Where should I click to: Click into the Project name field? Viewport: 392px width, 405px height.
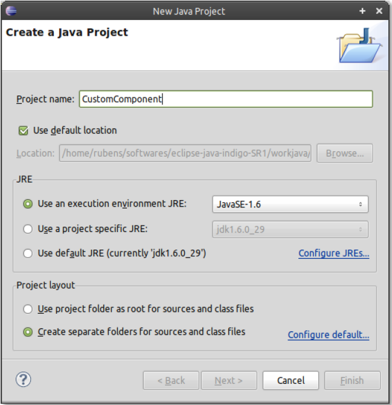tap(225, 99)
